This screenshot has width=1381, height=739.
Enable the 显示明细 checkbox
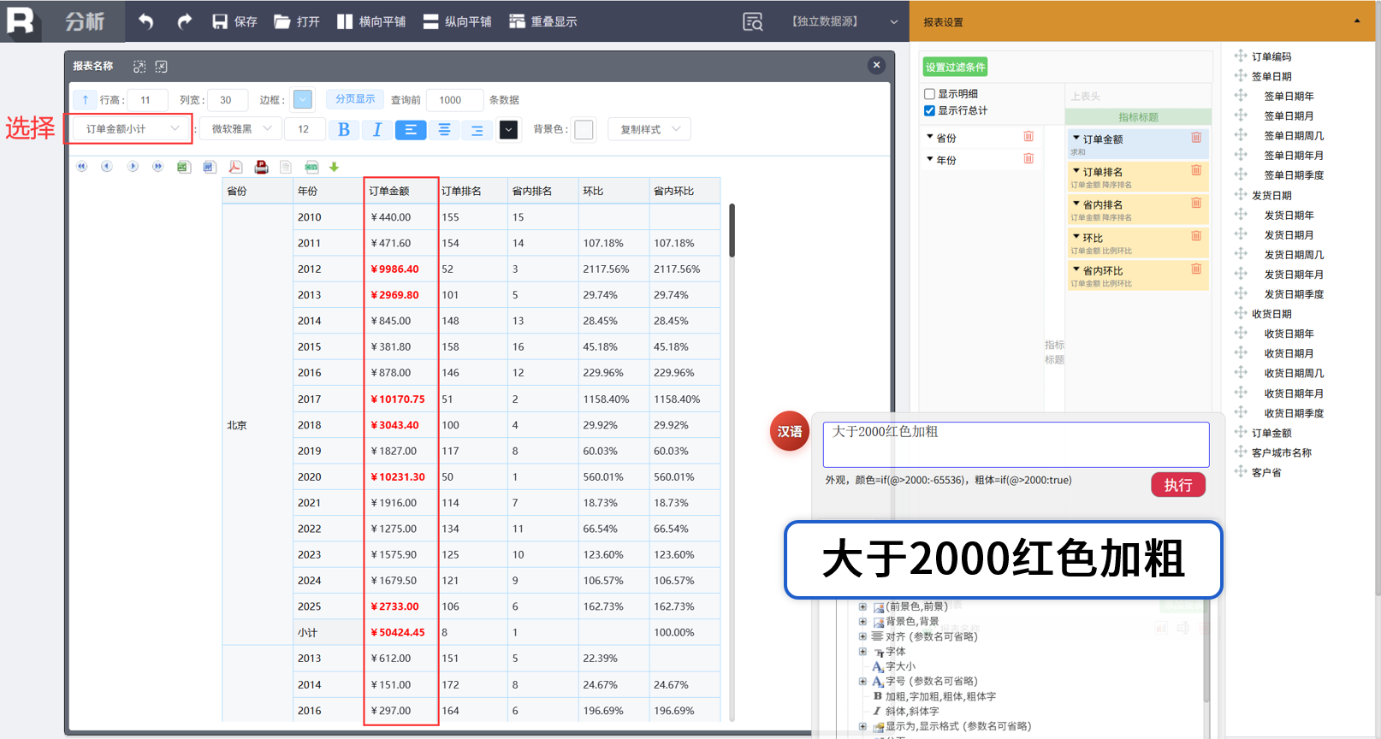pyautogui.click(x=929, y=94)
